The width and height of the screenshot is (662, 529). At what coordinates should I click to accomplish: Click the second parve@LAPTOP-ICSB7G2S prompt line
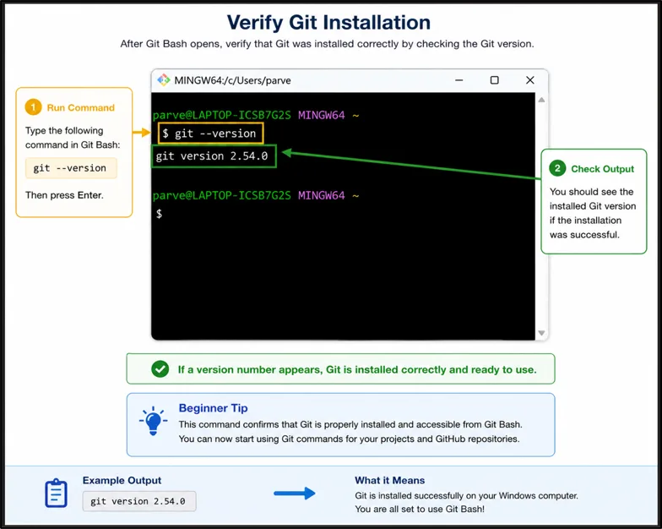[256, 195]
